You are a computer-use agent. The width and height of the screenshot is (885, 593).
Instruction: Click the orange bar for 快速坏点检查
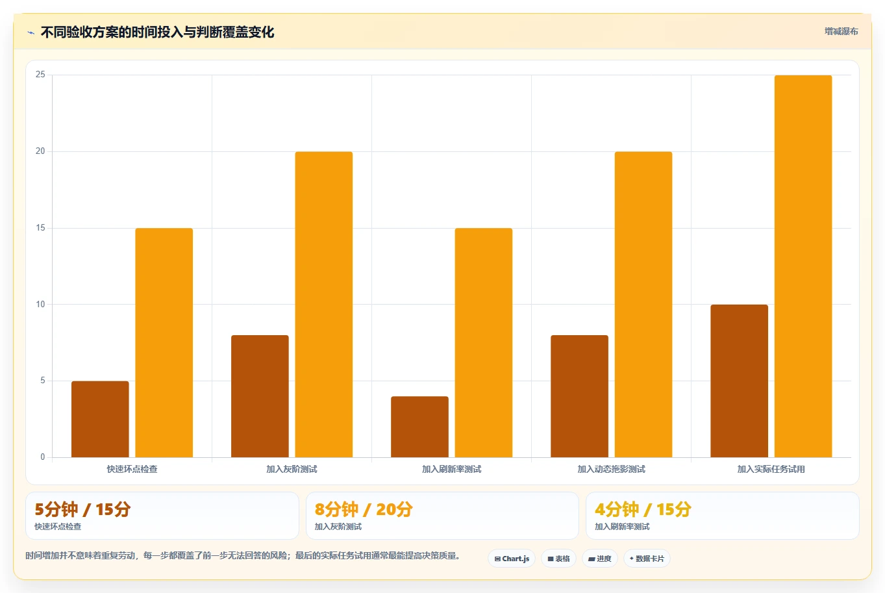point(164,343)
